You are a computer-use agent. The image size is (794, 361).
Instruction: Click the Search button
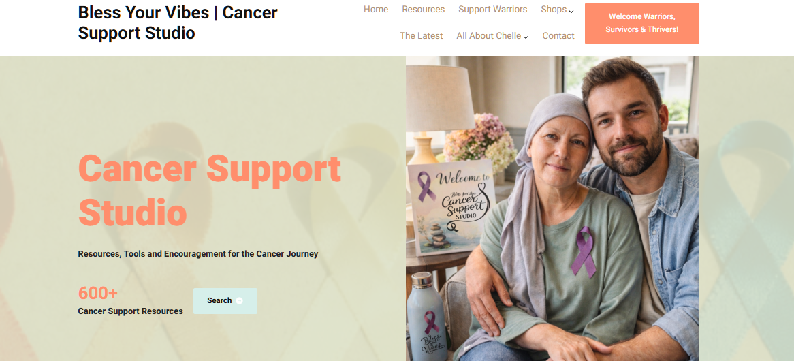coord(225,301)
